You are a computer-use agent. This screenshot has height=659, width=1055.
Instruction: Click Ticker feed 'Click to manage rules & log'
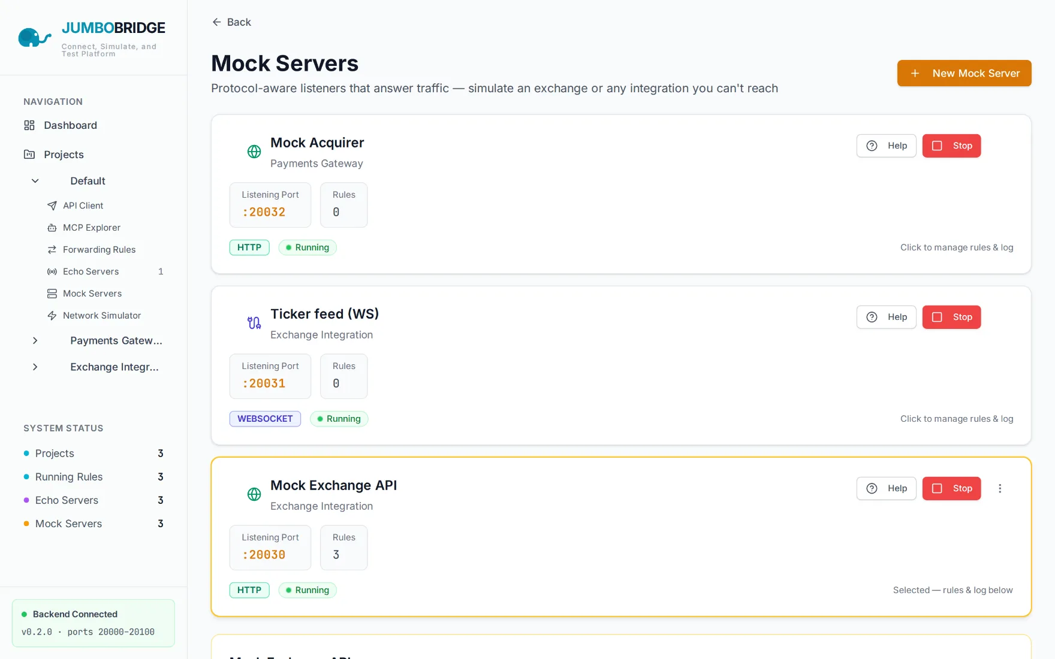(x=957, y=419)
